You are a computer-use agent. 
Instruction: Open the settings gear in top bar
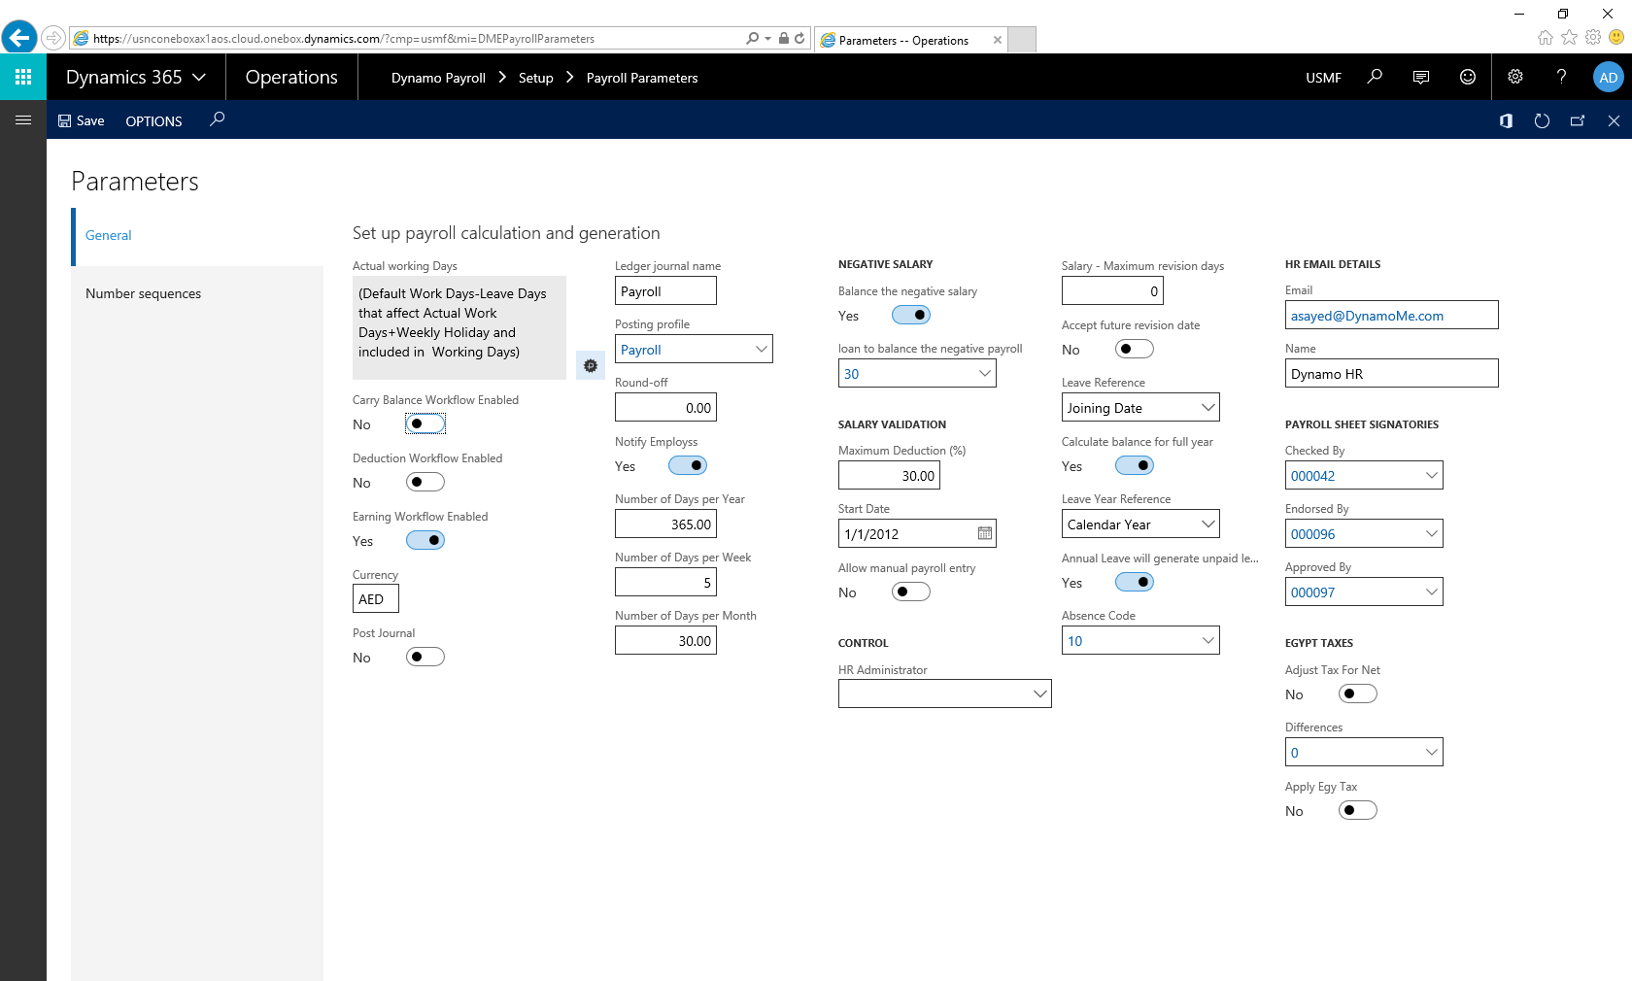[1515, 77]
